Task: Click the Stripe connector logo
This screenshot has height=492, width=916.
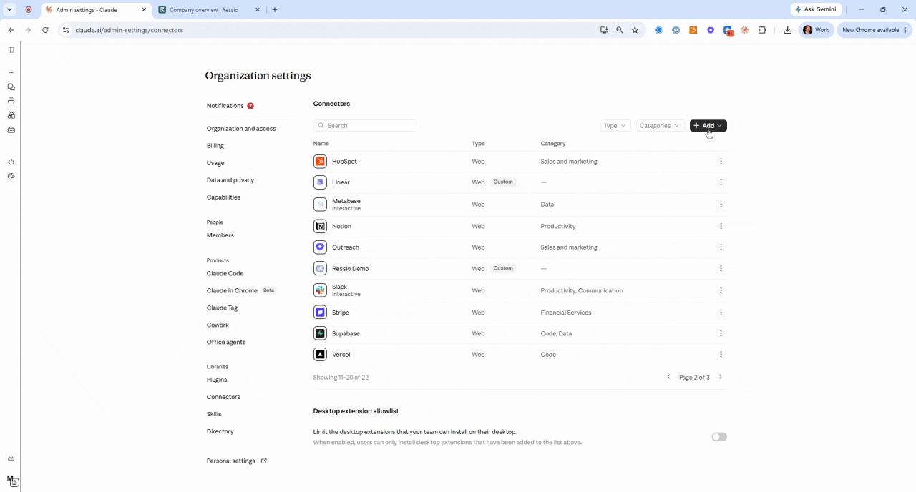Action: click(320, 313)
